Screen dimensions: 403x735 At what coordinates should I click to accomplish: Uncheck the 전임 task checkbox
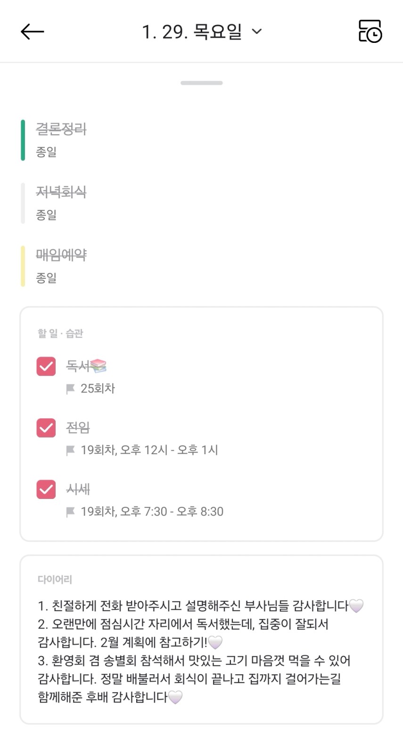point(46,428)
